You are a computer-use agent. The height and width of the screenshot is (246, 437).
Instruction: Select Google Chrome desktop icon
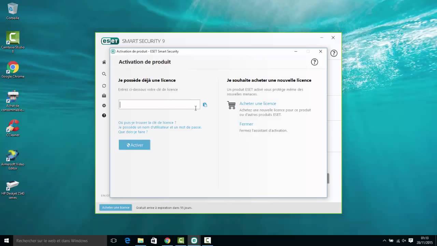click(13, 70)
